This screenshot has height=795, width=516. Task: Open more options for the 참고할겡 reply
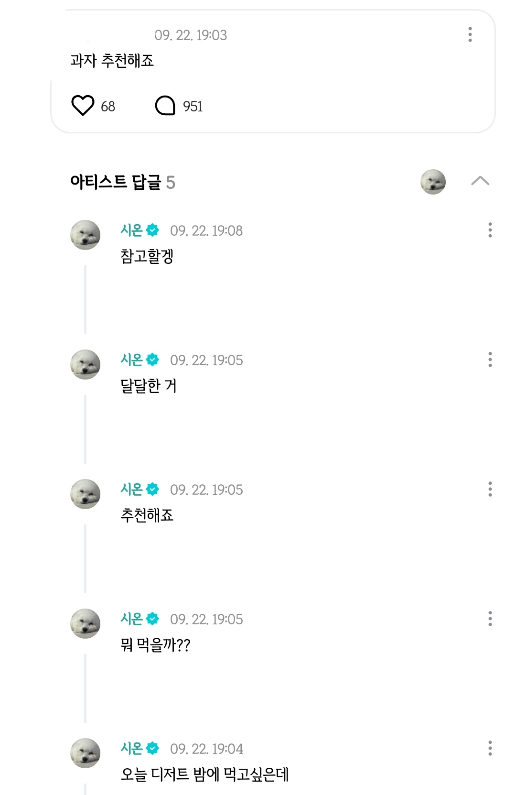[490, 230]
